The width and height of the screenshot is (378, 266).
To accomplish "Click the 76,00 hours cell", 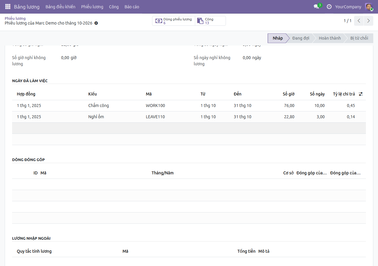I will [x=281, y=106].
